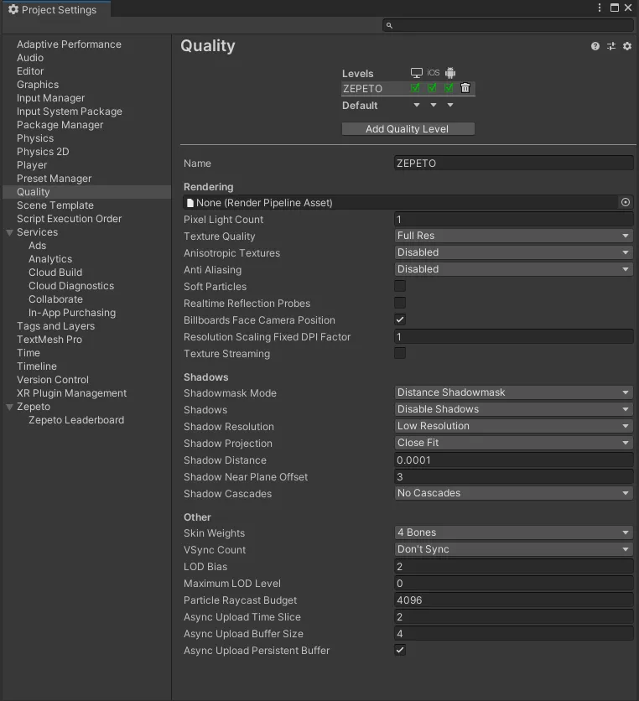639x701 pixels.
Task: Click the search field at the top
Action: 507,25
